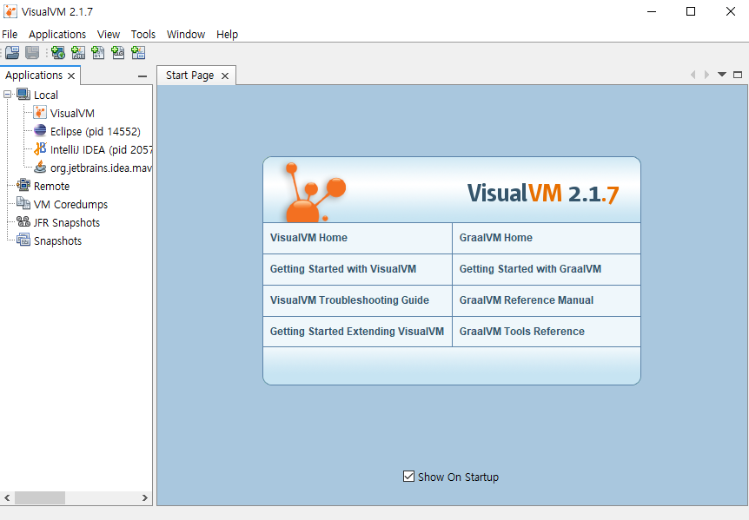Click the greyed Save snapshot toolbar icon
The image size is (749, 520).
pos(32,52)
